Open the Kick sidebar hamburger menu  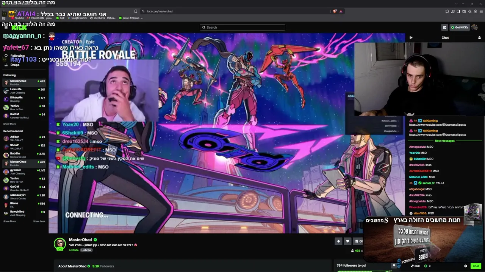(6, 27)
